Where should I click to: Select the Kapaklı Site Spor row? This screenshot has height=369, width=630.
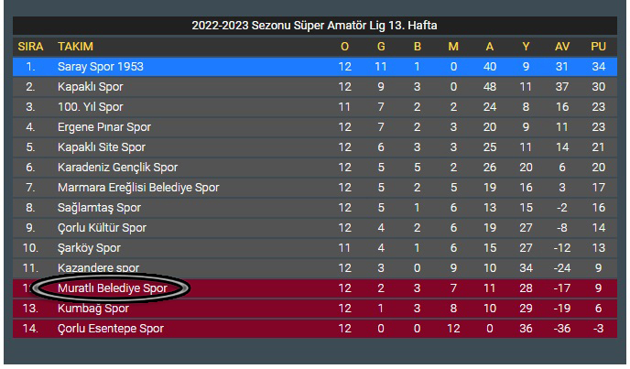pyautogui.click(x=315, y=147)
